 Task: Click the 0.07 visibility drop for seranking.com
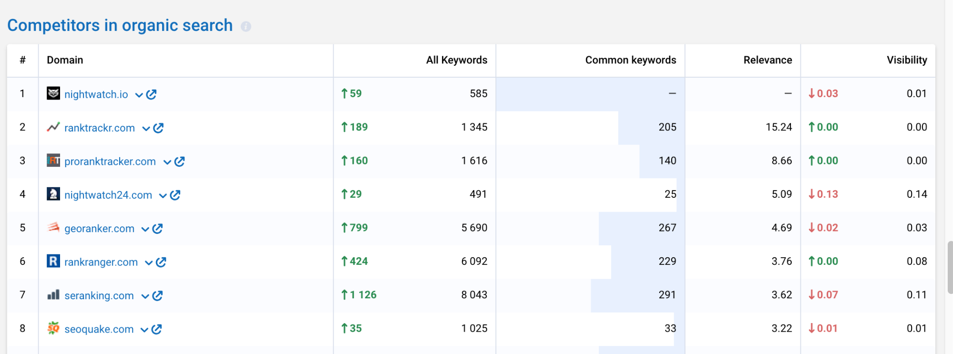coord(823,295)
